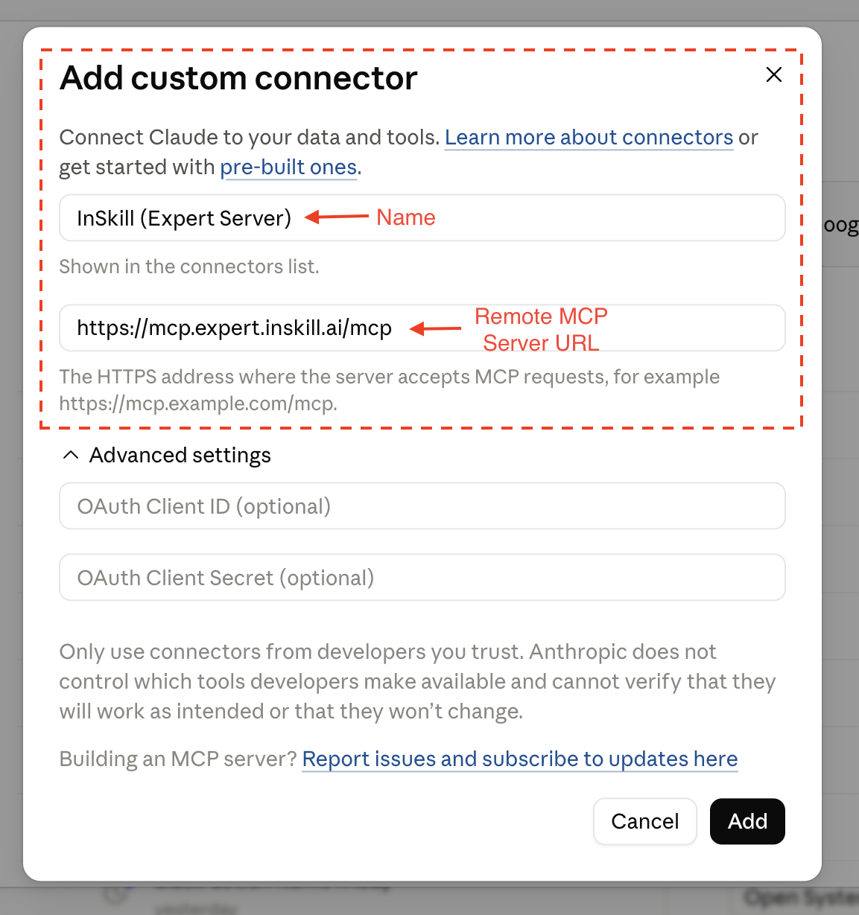Screen dimensions: 859x915
Task: Focus the https://mcp.expert.inskill.ai/mcp URL field
Action: point(422,328)
